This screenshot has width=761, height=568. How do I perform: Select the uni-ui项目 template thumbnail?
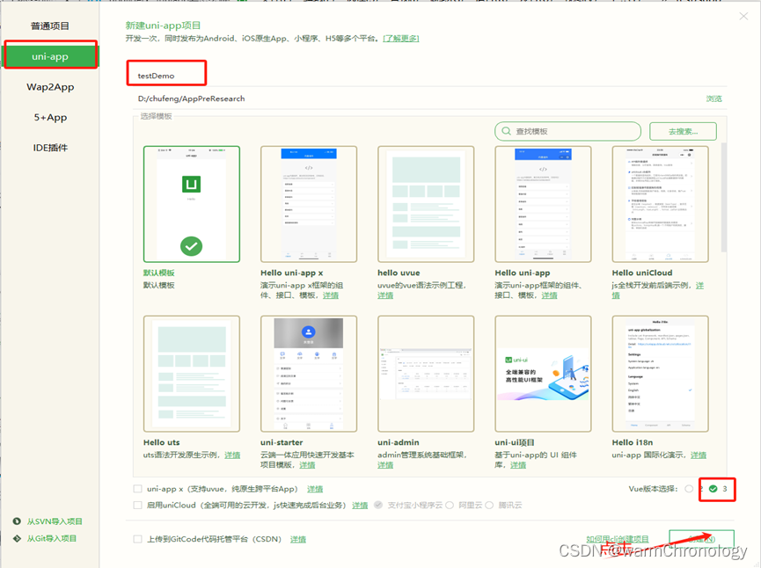pos(543,374)
